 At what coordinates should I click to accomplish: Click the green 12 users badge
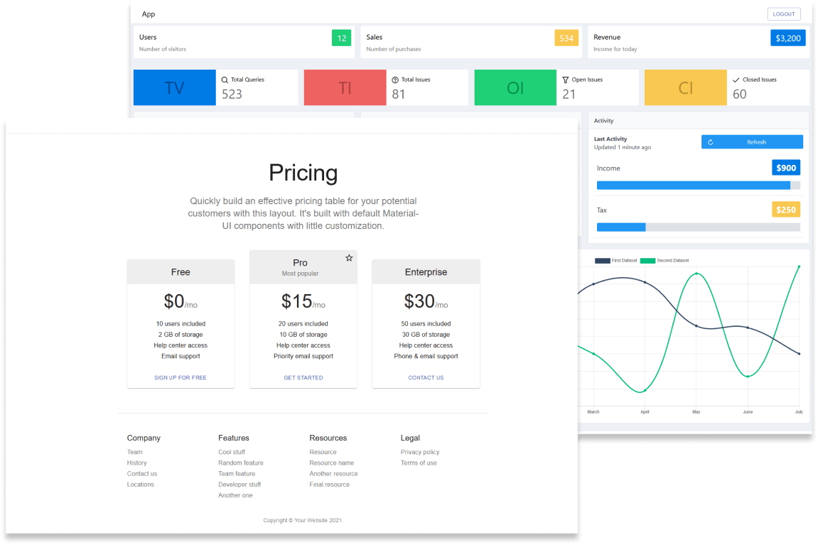click(x=342, y=38)
